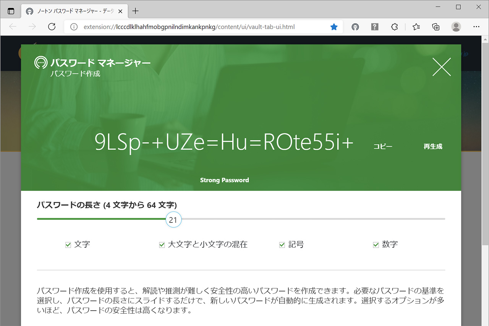Reload the current page
Viewport: 489px width, 326px height.
[52, 27]
